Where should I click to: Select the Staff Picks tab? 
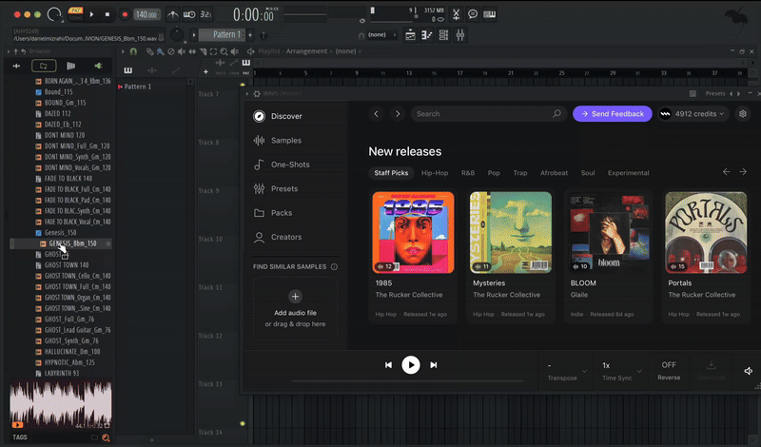391,173
